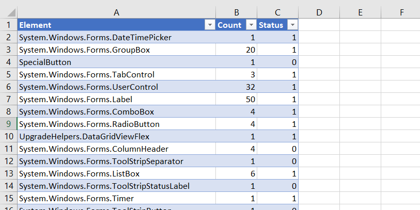Open the Count column filter dropdown

(x=251, y=25)
